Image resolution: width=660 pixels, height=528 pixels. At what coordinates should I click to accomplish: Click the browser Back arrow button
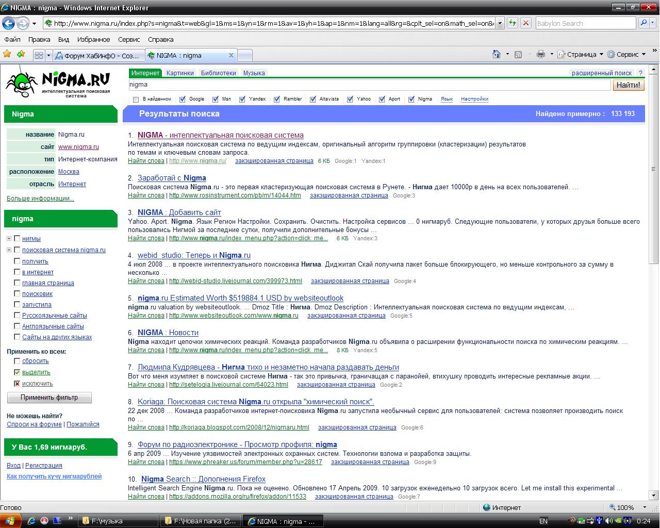click(x=8, y=23)
